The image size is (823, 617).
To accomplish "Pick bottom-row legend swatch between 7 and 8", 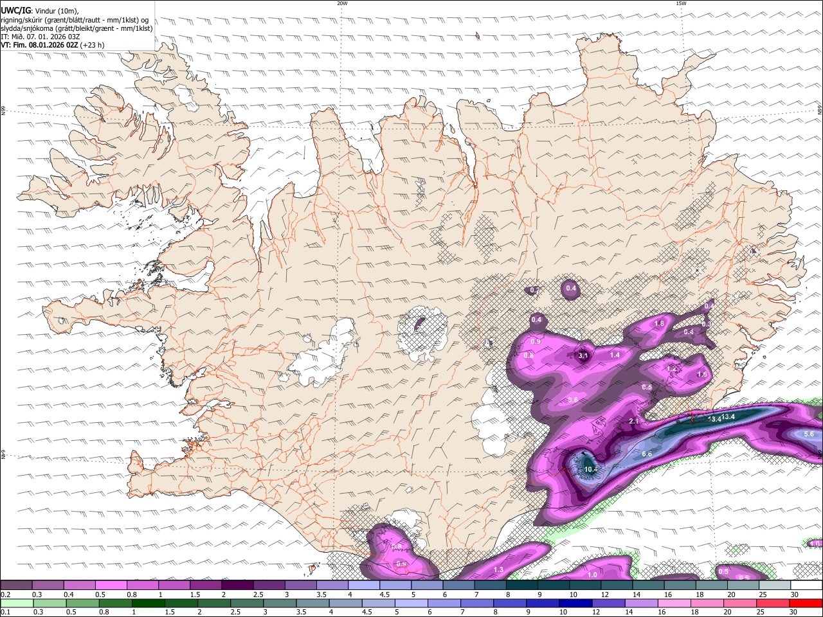I will tap(477, 604).
